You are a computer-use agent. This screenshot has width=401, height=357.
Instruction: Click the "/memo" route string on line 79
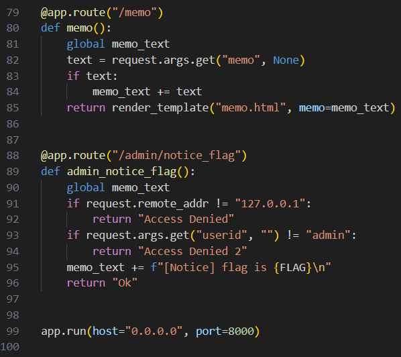pos(134,13)
